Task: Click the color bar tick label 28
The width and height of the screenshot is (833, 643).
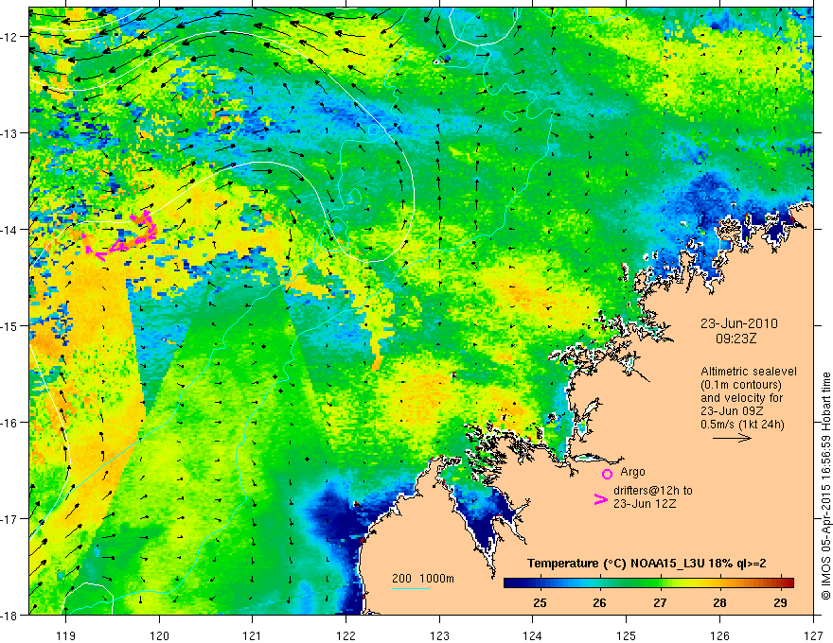Action: point(719,602)
